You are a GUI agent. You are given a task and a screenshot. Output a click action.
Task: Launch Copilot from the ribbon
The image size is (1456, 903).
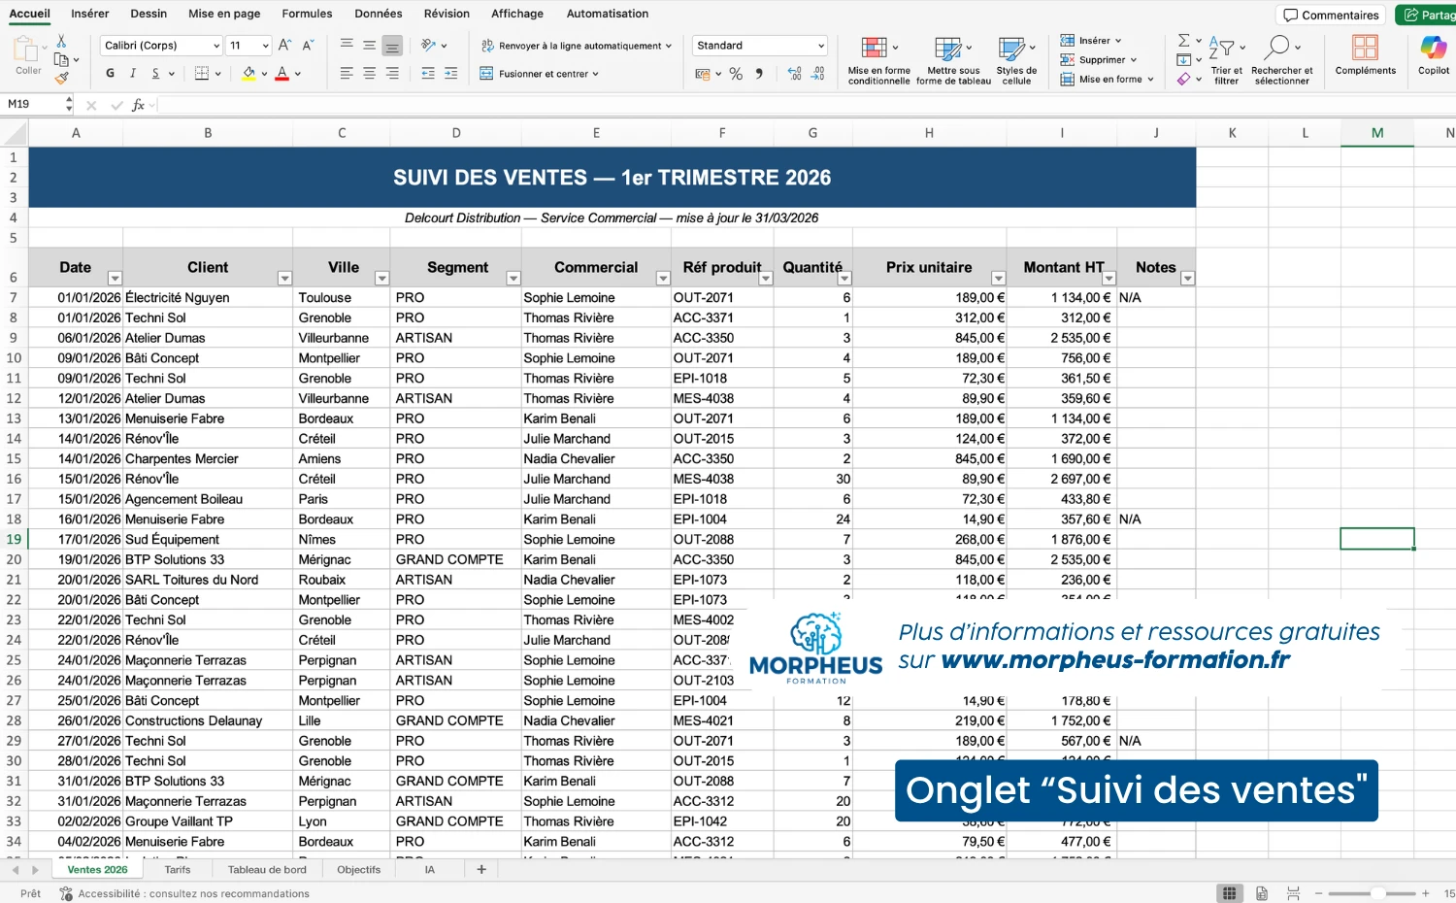pos(1433,54)
